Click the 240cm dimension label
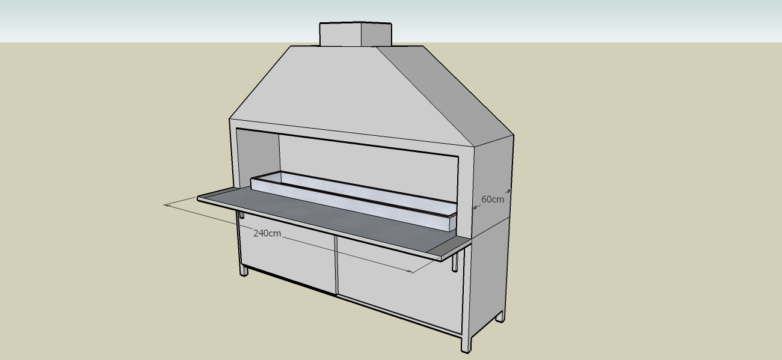 coord(267,233)
